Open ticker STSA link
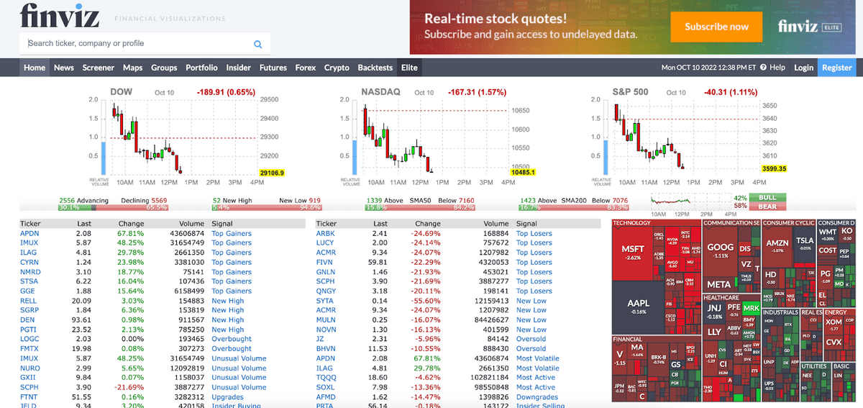 [x=29, y=281]
